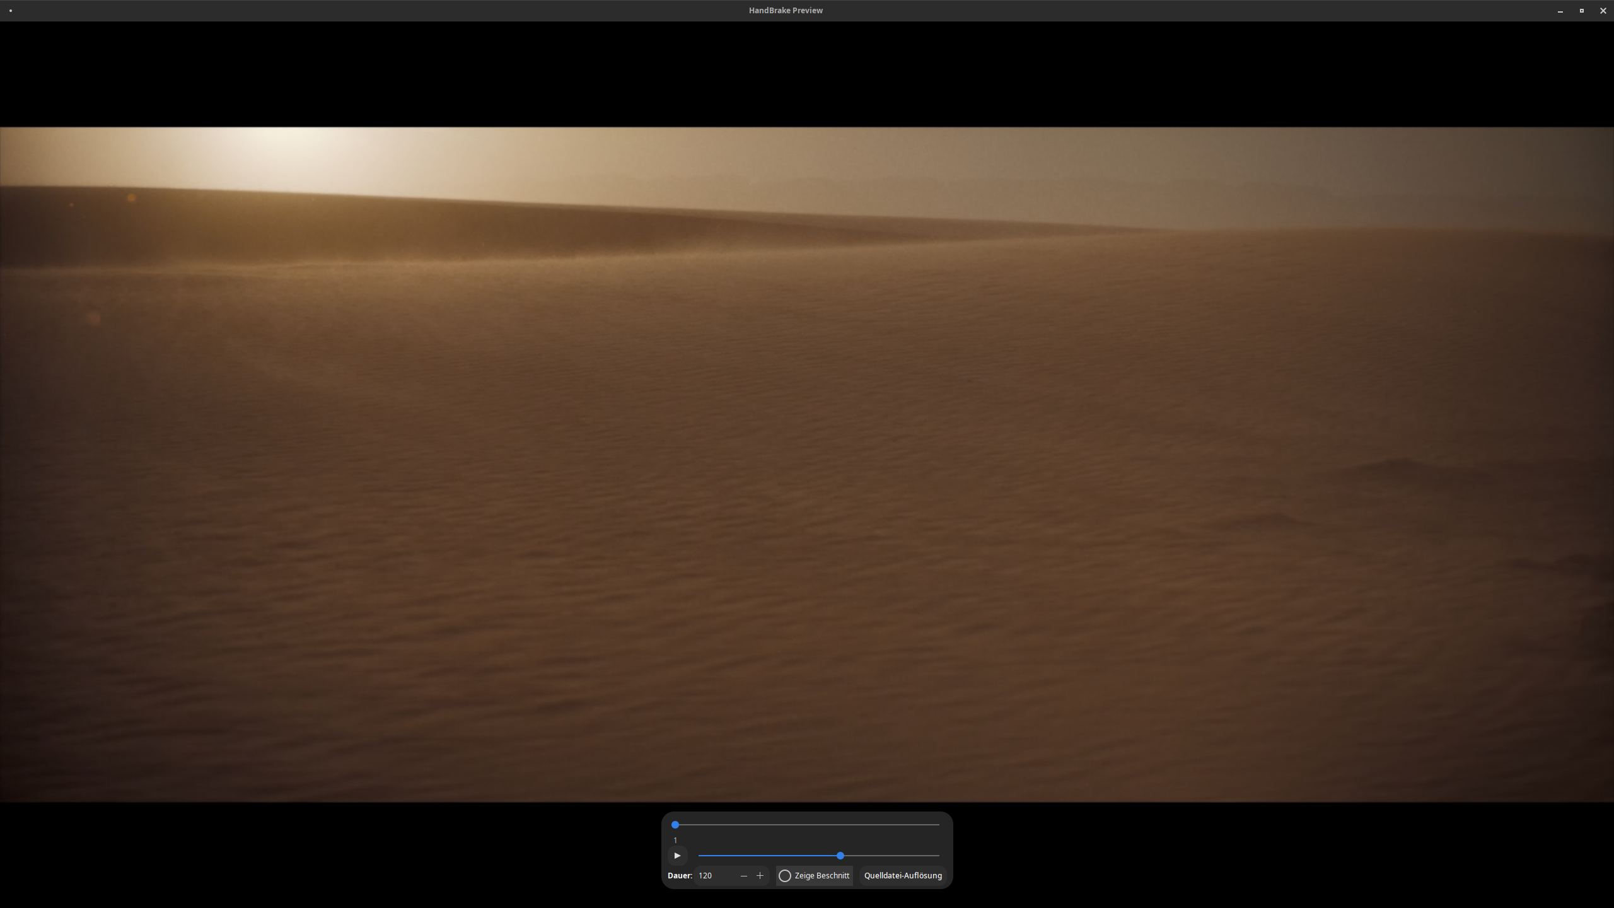The image size is (1614, 908).
Task: Click the HandBrake Preview title text
Action: point(786,11)
